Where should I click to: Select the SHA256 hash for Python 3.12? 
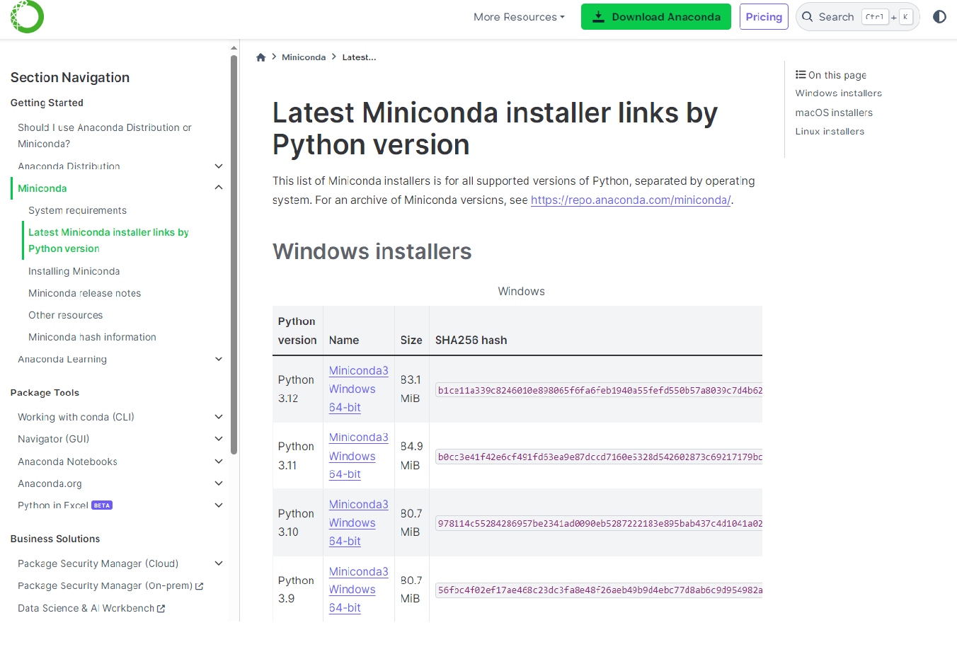coord(599,390)
